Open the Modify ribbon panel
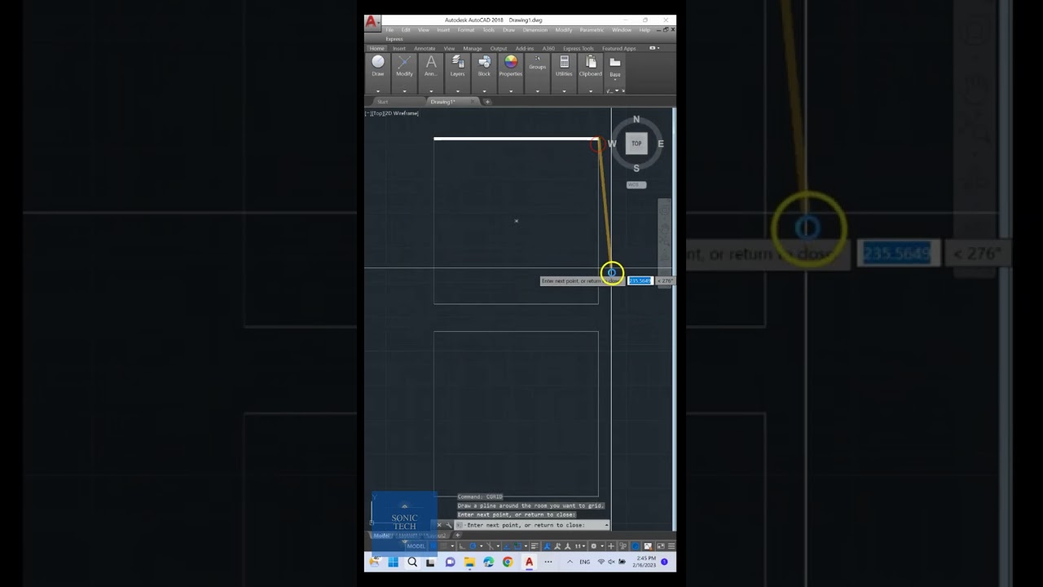The height and width of the screenshot is (587, 1043). coord(404,66)
